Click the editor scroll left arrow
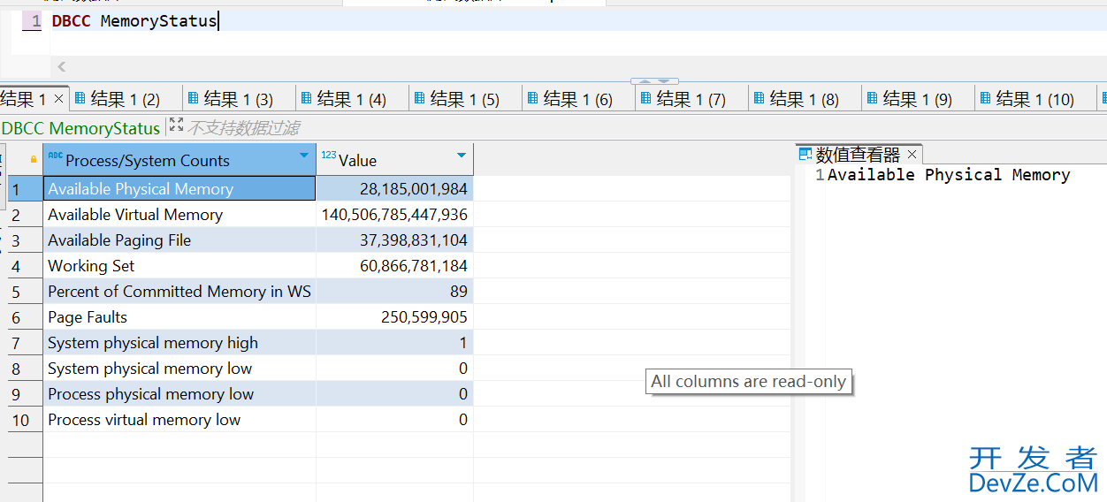Image resolution: width=1107 pixels, height=502 pixels. click(61, 66)
